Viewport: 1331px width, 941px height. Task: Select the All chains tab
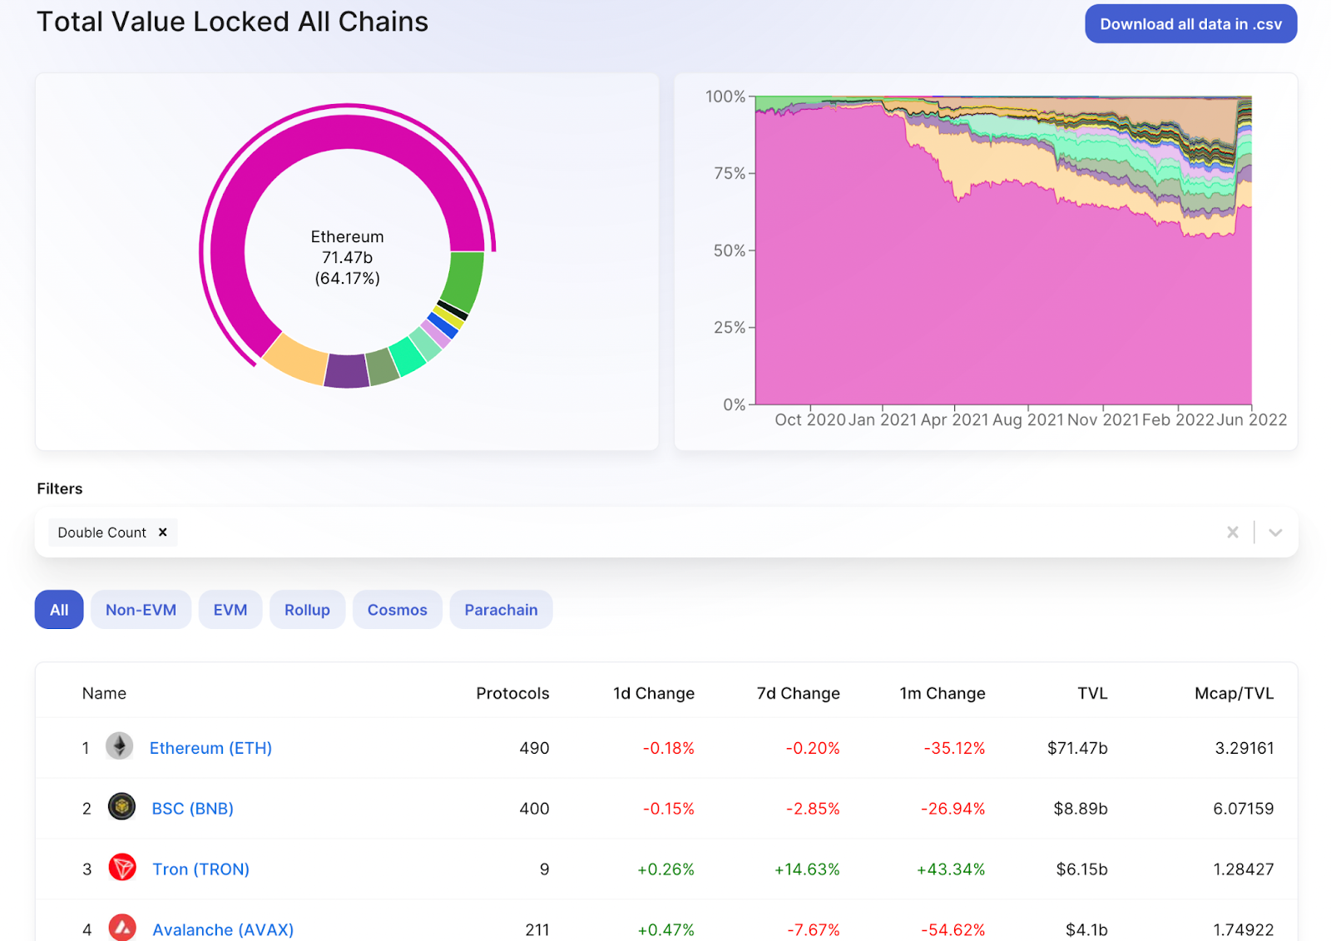click(59, 610)
